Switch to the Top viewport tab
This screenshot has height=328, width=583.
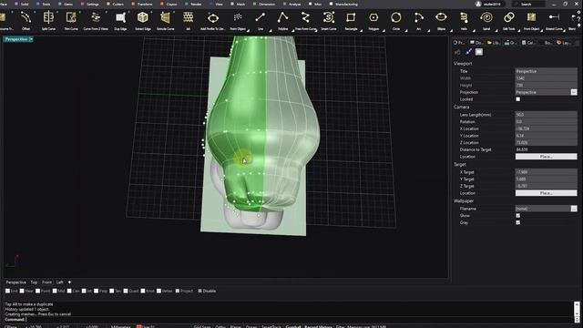point(34,282)
